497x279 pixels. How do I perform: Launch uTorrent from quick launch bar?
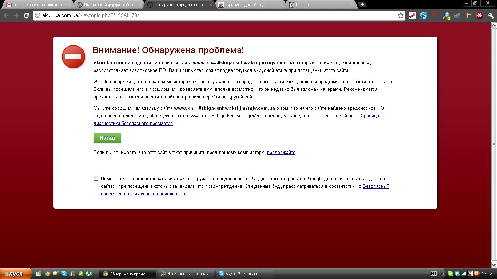pyautogui.click(x=89, y=274)
